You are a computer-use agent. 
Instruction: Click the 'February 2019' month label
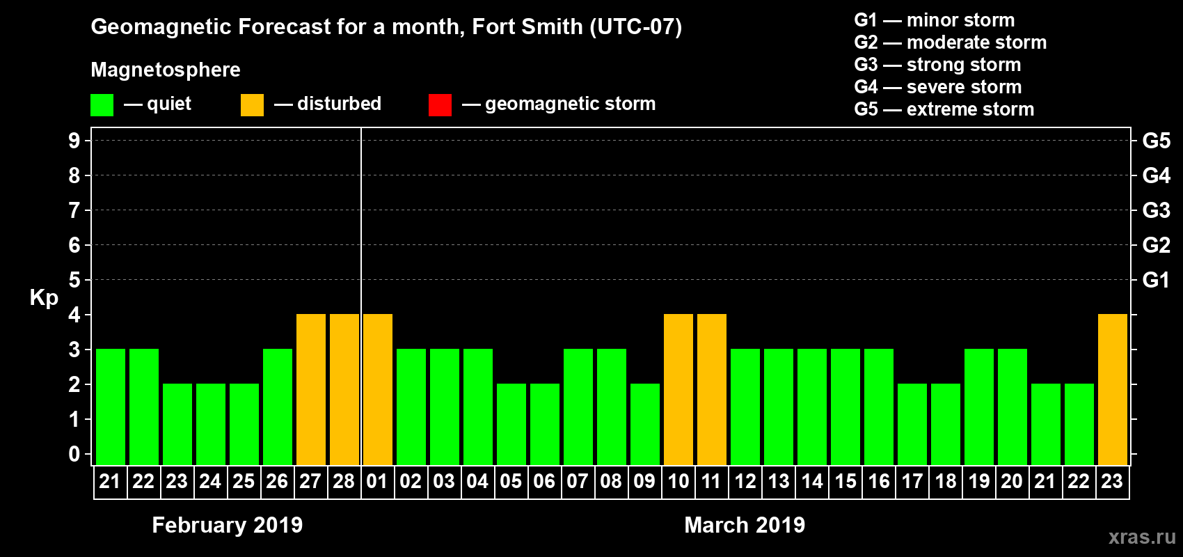coord(228,525)
